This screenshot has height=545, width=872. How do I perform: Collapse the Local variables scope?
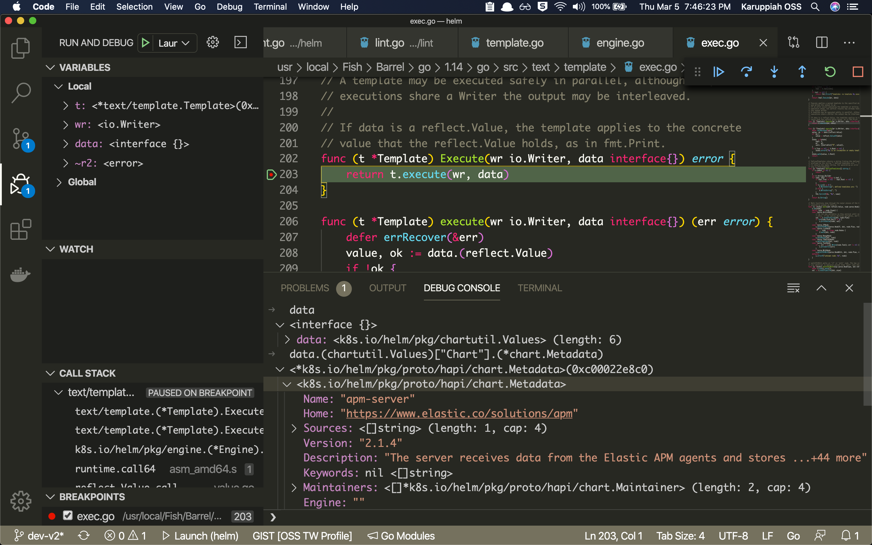click(x=58, y=87)
